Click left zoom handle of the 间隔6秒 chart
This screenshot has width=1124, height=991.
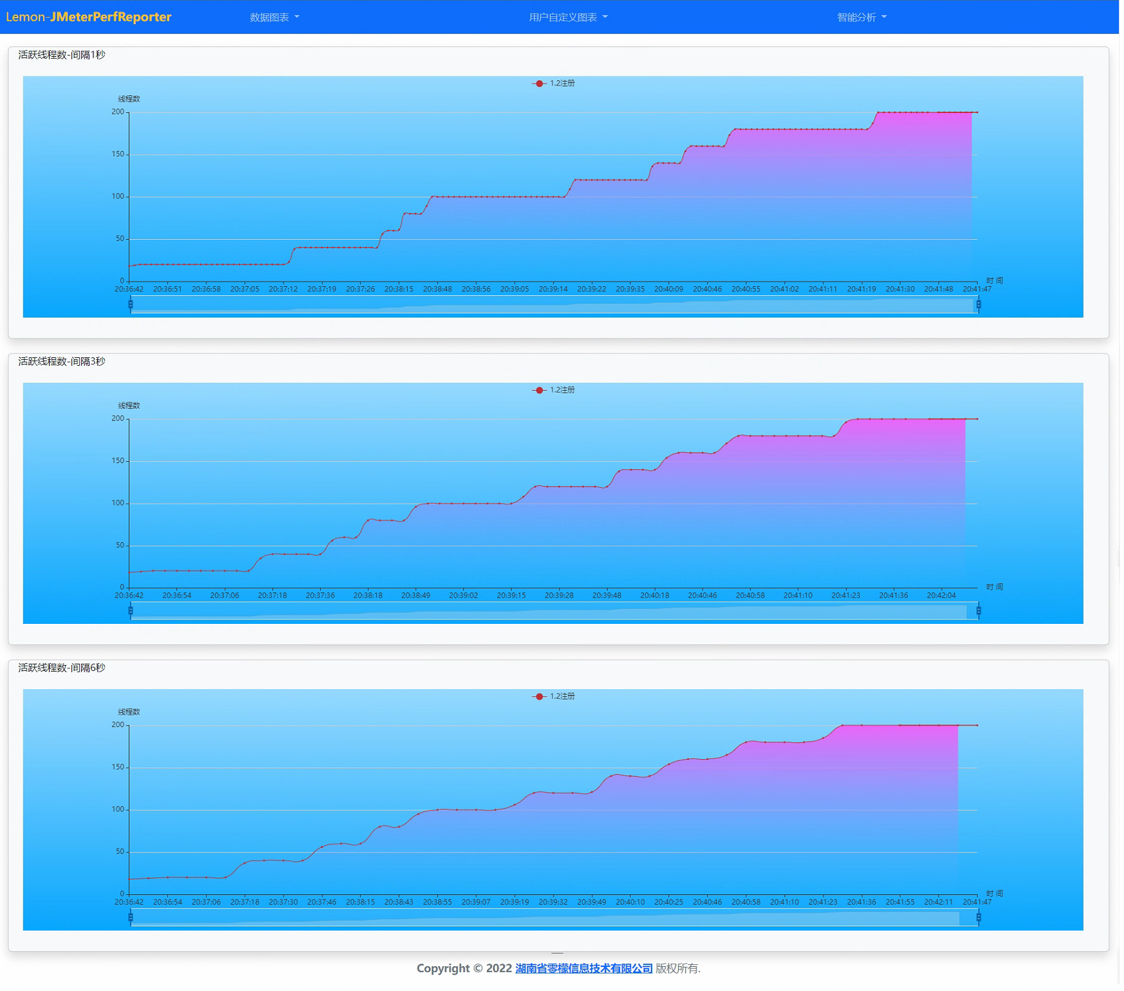click(x=131, y=917)
